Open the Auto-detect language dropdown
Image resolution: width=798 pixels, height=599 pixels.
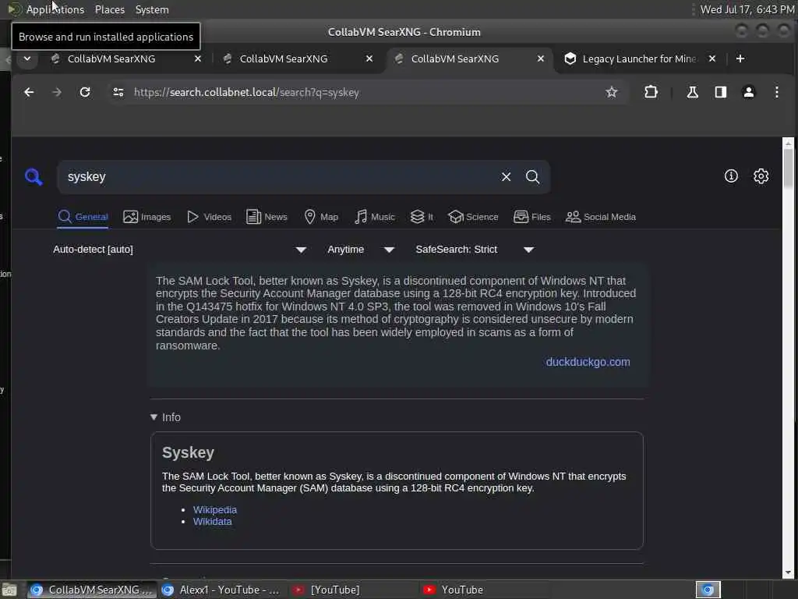(180, 250)
